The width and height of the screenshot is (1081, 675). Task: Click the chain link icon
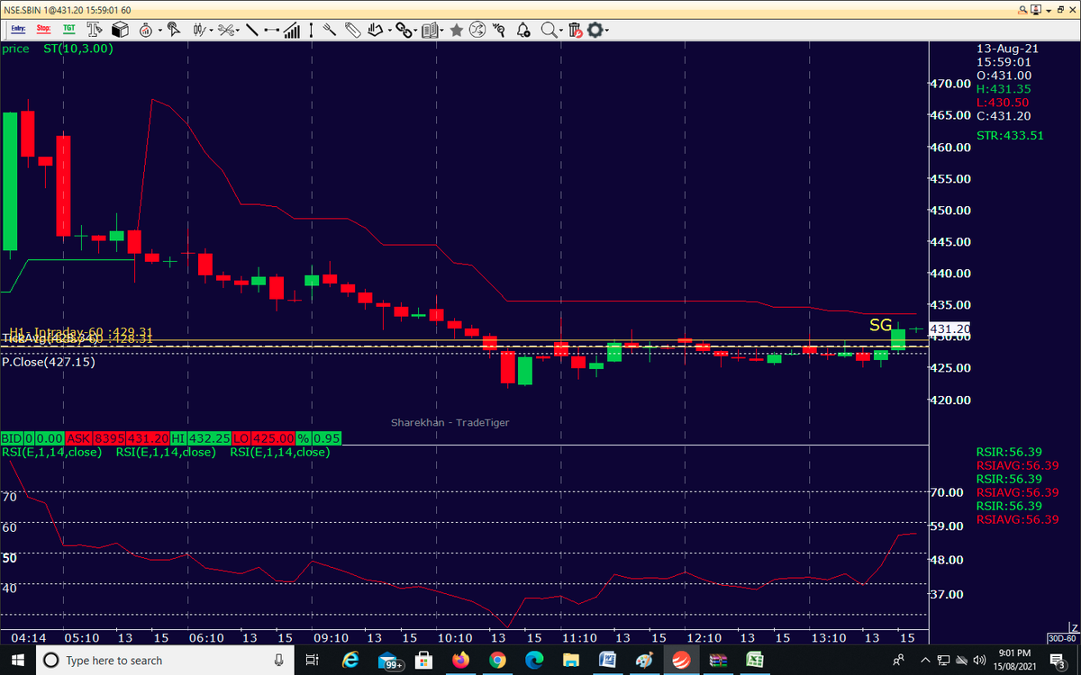pos(404,31)
